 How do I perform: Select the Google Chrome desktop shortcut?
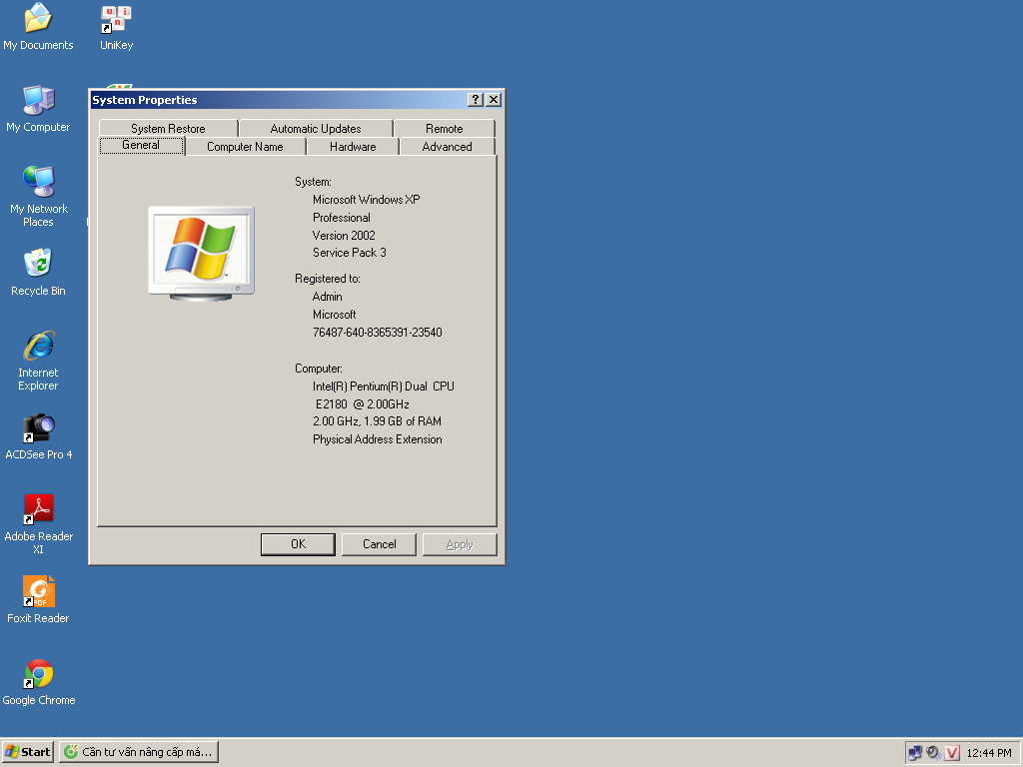pos(38,681)
